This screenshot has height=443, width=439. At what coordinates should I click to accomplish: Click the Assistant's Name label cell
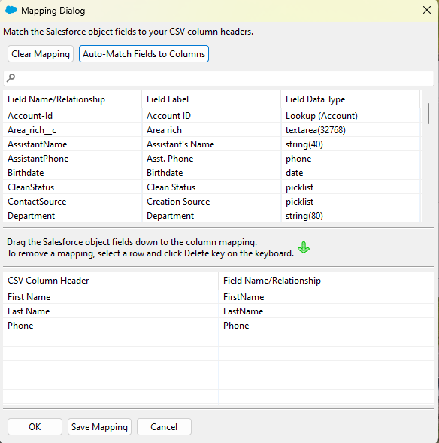tap(211, 144)
